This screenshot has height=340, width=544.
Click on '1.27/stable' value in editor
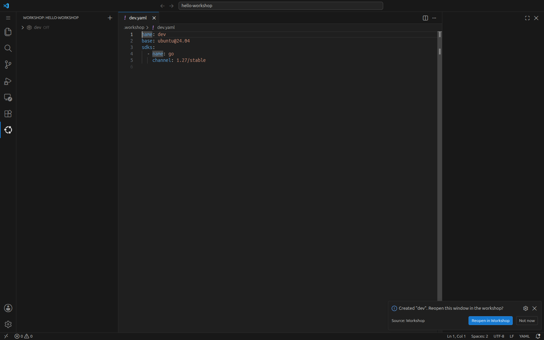click(191, 60)
